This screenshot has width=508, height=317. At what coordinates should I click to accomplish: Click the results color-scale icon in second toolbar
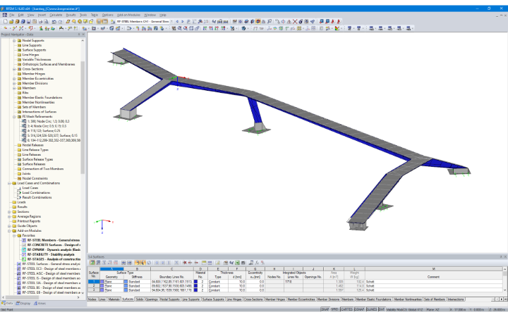[x=337, y=28]
